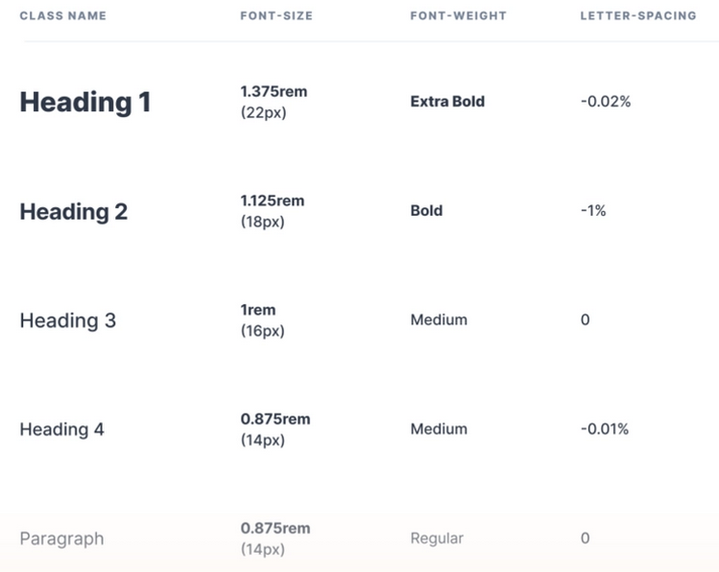Image resolution: width=719 pixels, height=572 pixels.
Task: Click the CLASS NAME column header
Action: pyautogui.click(x=62, y=15)
